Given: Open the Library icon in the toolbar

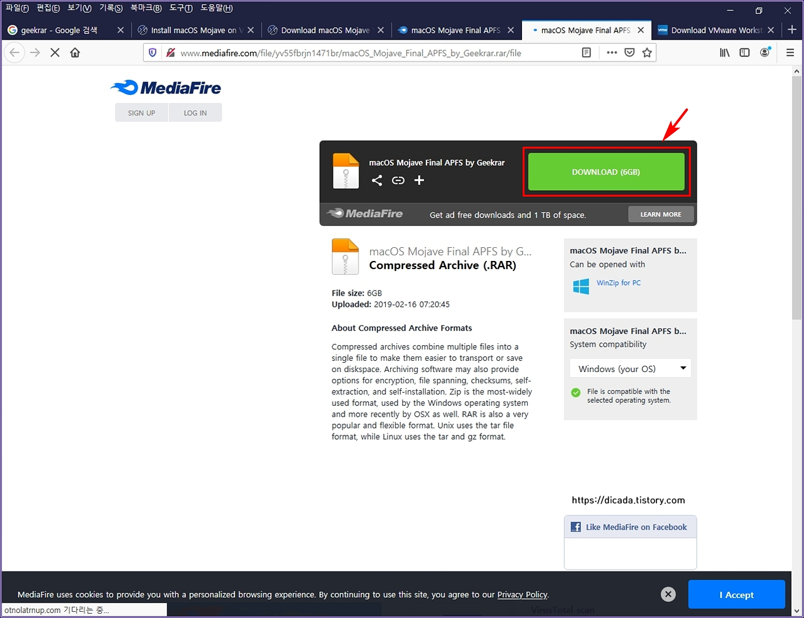Looking at the screenshot, I should pyautogui.click(x=725, y=53).
